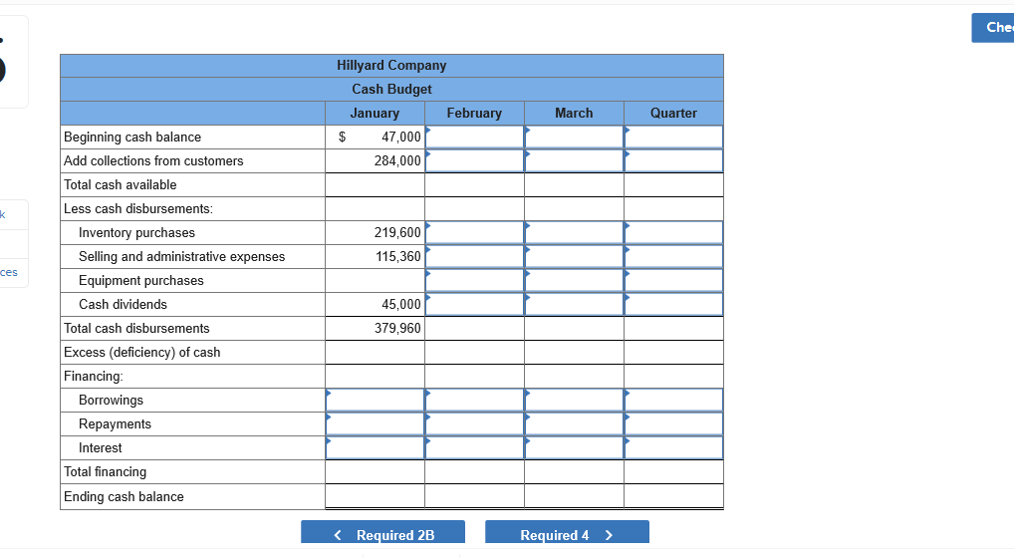Select March equipment purchases field
1014x558 pixels.
(575, 281)
